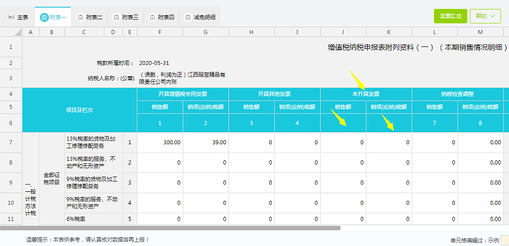Select the 9%税率的货物及加工修理修配劳务 row label
Viewport: 509px width, 246px height.
click(94, 183)
